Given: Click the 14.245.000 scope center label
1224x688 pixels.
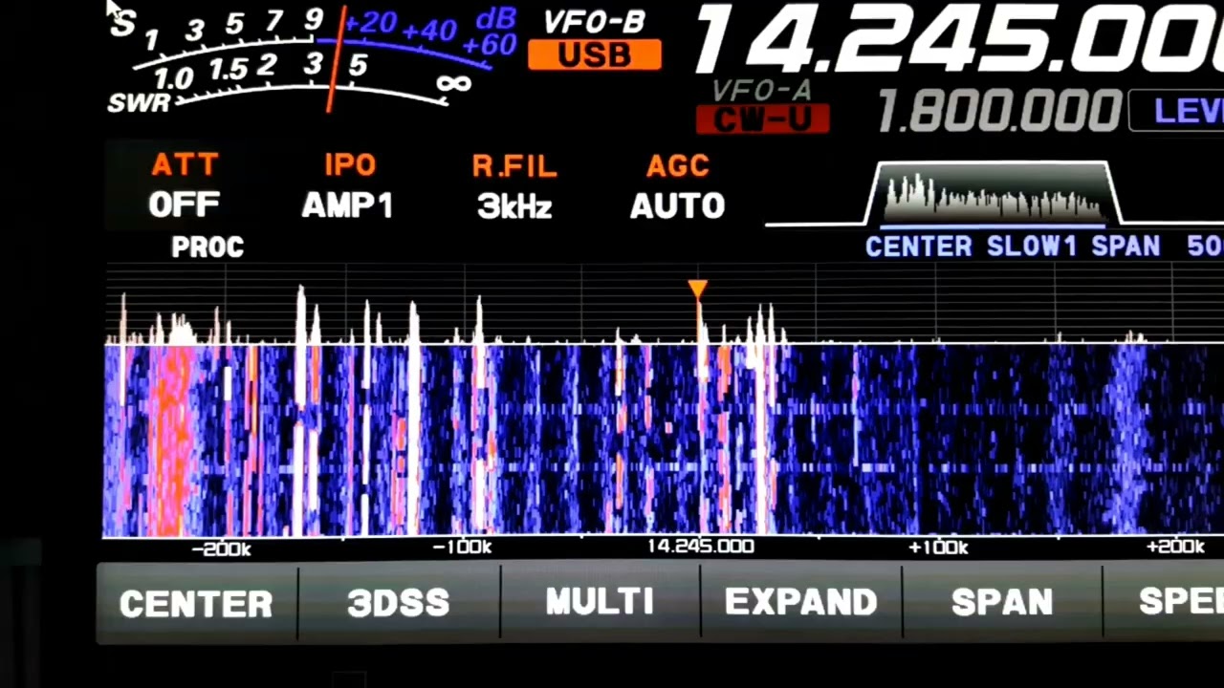Looking at the screenshot, I should pyautogui.click(x=700, y=547).
